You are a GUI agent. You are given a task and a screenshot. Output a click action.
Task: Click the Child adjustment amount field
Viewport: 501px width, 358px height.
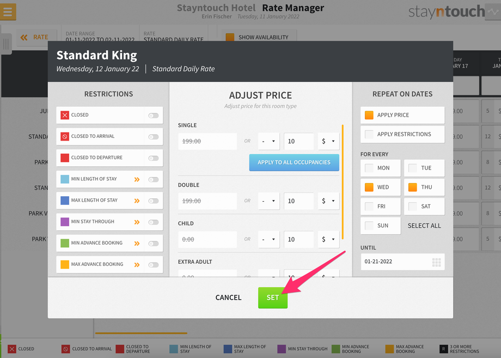[299, 239]
